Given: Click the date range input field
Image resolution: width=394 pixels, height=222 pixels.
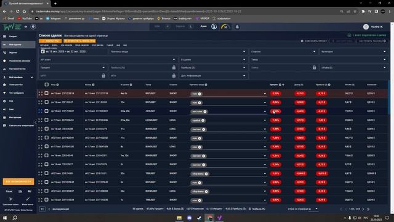Looking at the screenshot, I should 73,52.
